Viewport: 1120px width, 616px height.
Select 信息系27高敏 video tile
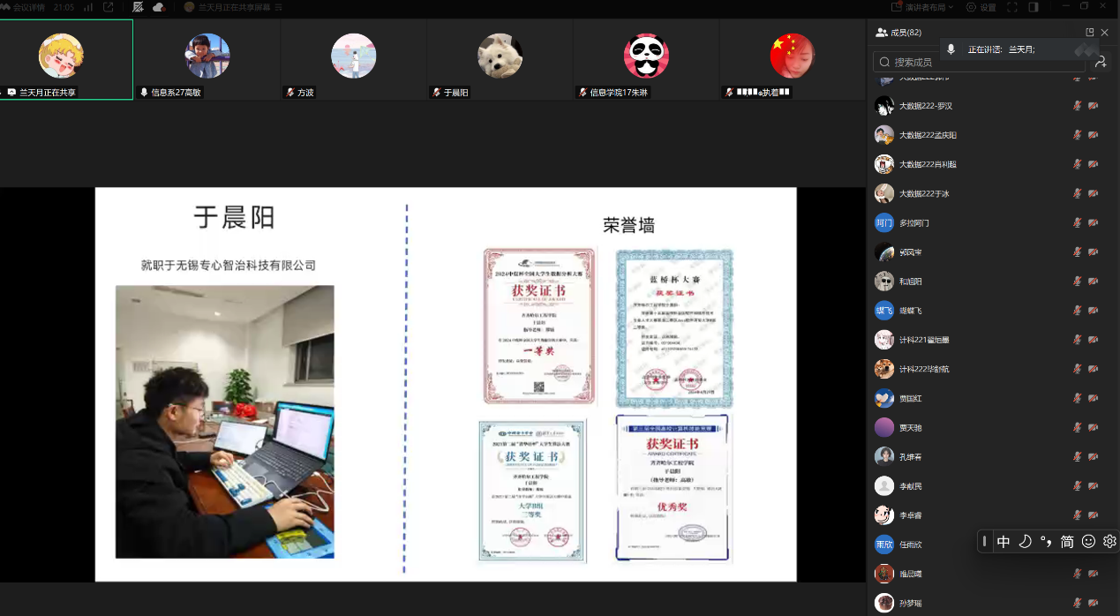pyautogui.click(x=207, y=57)
